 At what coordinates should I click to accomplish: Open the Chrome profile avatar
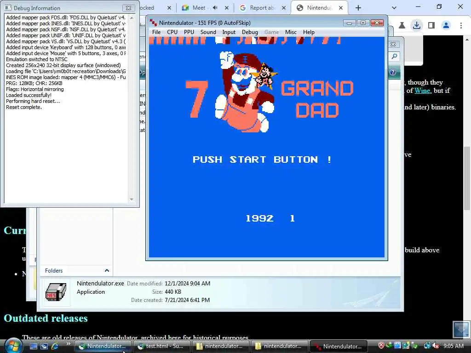(x=446, y=26)
